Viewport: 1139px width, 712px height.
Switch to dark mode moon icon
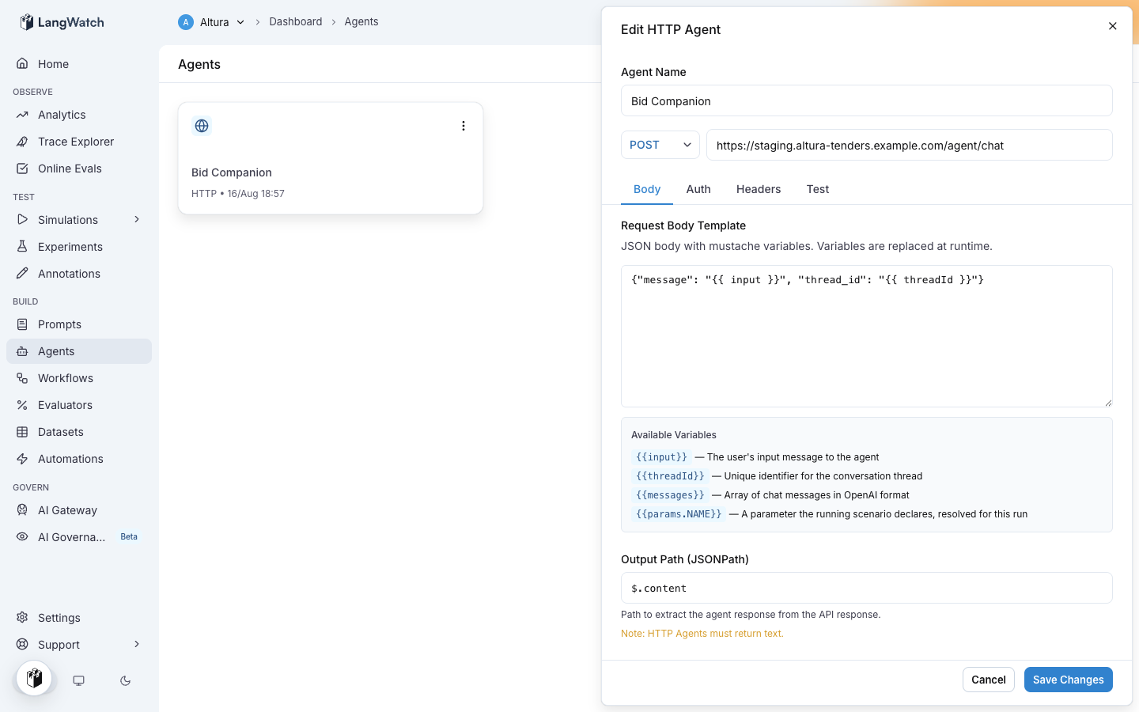pos(125,680)
